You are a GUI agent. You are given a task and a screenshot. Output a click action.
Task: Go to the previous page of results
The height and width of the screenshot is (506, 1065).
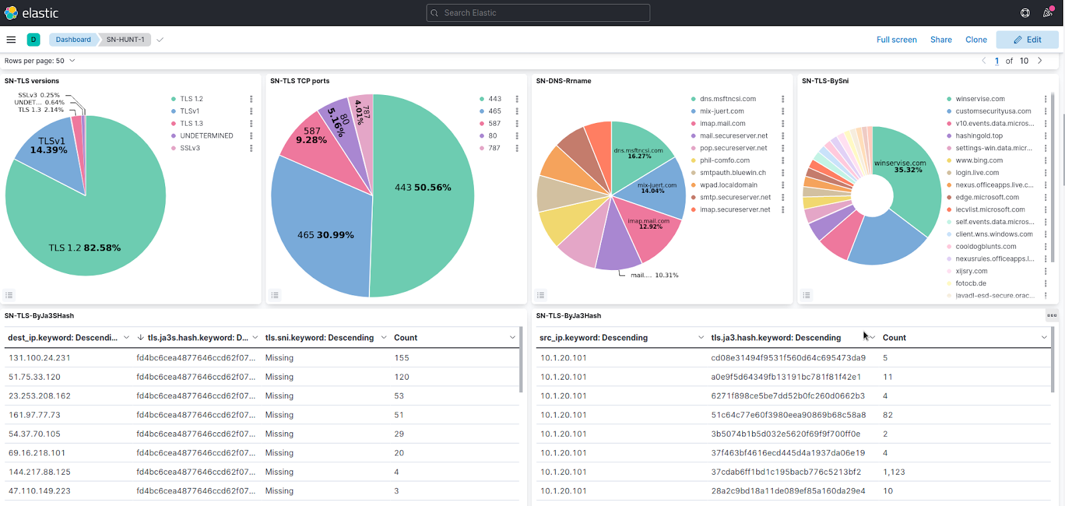(984, 61)
